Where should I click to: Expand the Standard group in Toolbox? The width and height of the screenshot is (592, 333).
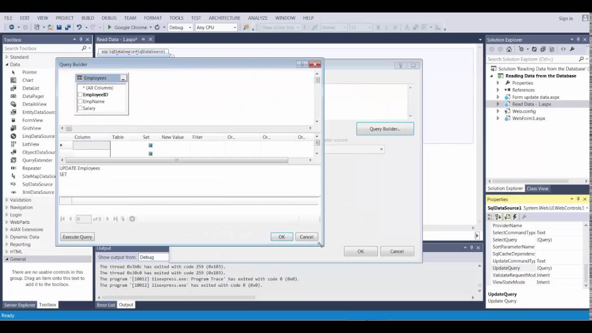pos(7,57)
